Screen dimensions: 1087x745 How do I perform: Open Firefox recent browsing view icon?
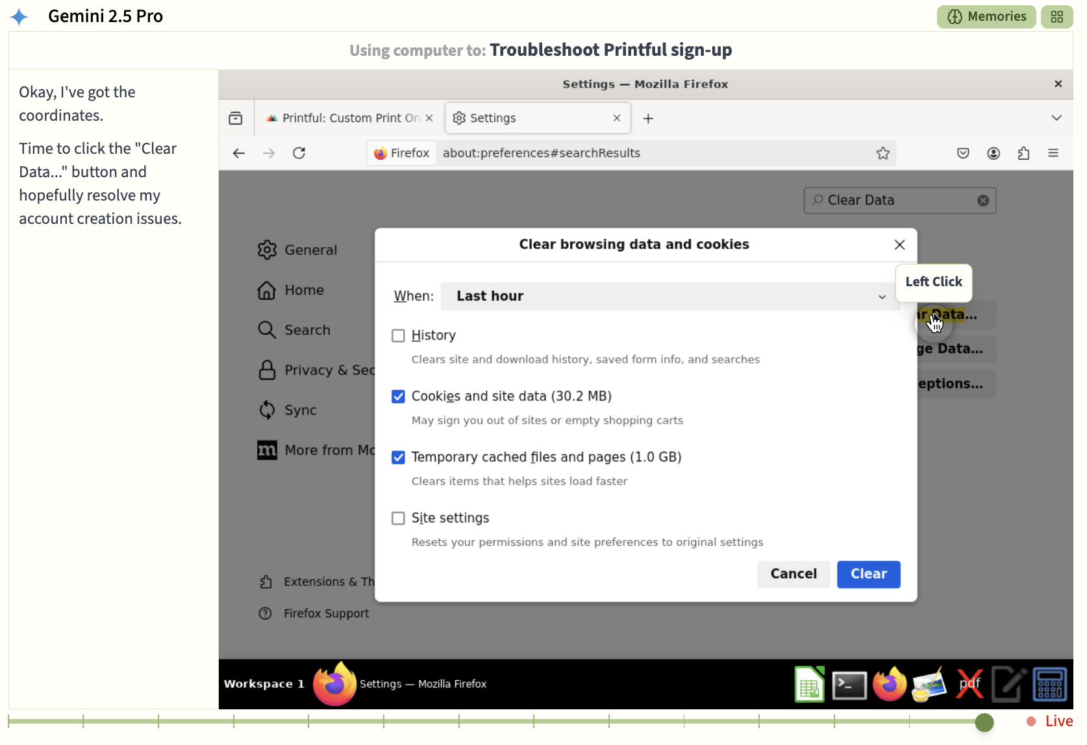click(x=236, y=118)
